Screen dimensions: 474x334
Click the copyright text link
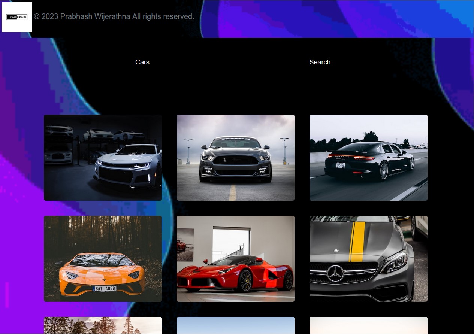pyautogui.click(x=114, y=16)
